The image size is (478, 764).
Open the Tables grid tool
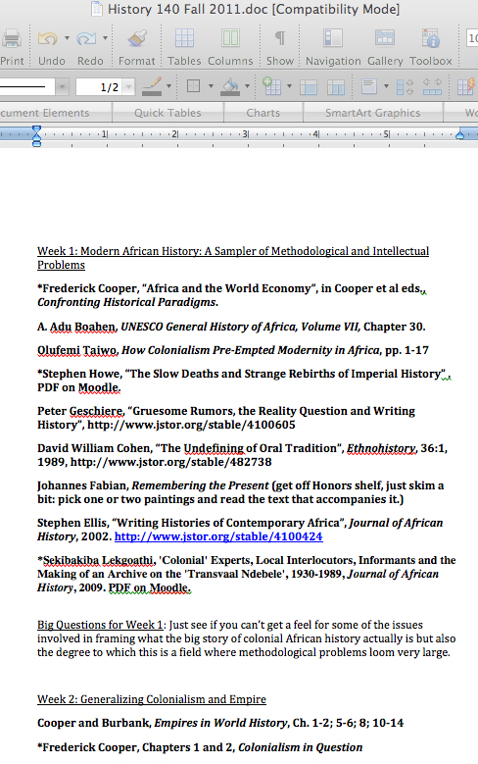coord(184,38)
